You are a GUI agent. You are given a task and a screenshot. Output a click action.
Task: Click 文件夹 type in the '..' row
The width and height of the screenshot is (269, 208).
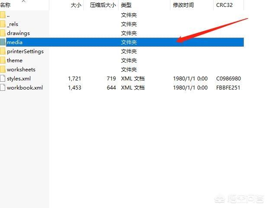(x=129, y=15)
